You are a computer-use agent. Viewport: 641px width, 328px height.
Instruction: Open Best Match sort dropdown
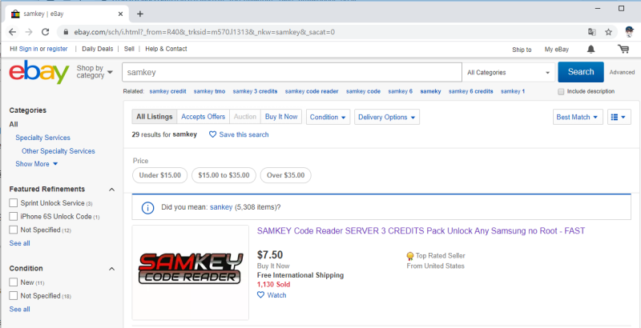click(x=578, y=117)
